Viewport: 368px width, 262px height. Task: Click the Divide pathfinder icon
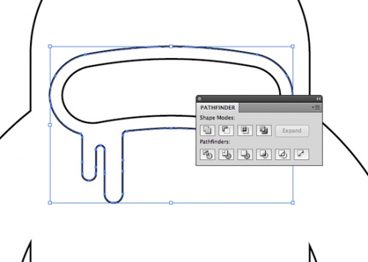click(207, 154)
